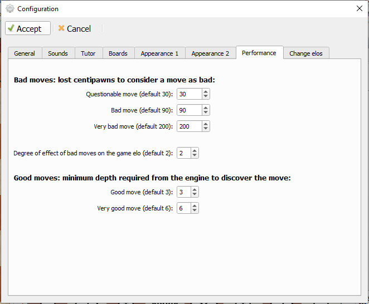This screenshot has width=369, height=304.
Task: Click the degree of effect input field
Action: [x=184, y=153]
